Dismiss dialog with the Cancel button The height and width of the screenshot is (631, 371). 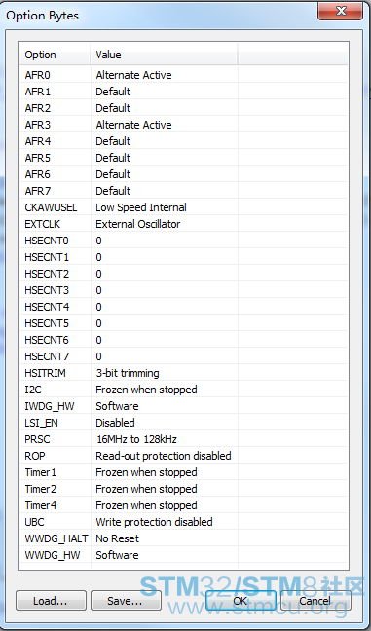[315, 601]
